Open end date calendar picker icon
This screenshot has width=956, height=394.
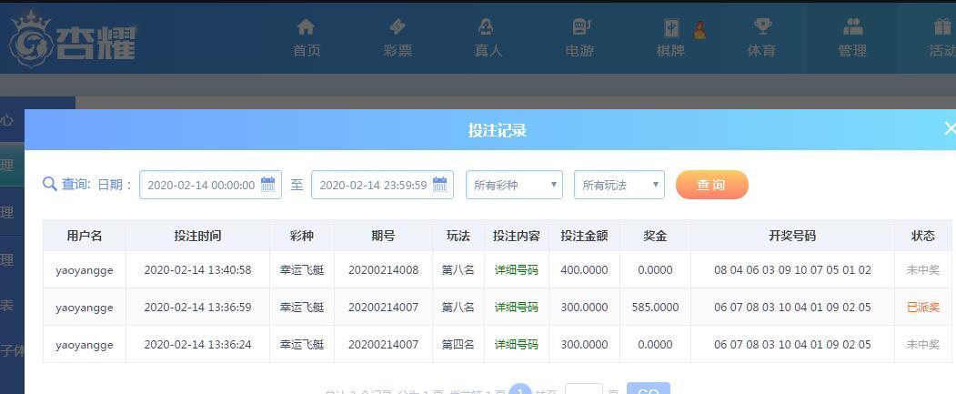pos(440,185)
